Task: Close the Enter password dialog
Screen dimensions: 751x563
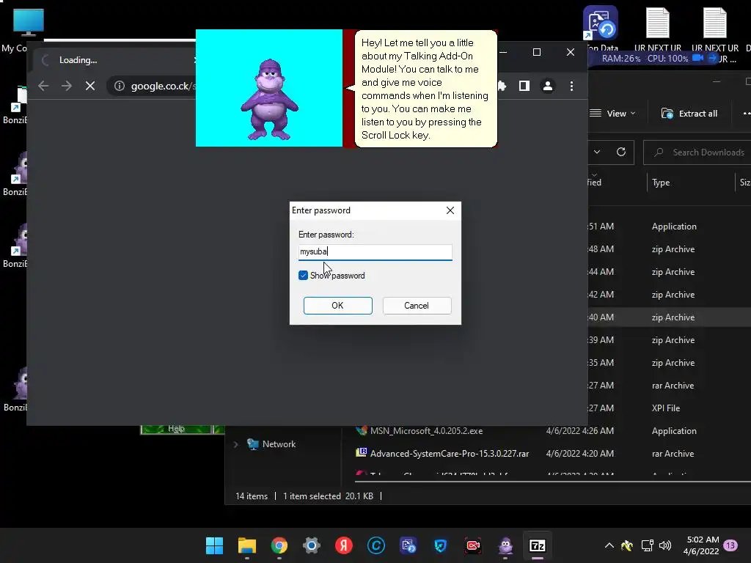Action: coord(450,210)
